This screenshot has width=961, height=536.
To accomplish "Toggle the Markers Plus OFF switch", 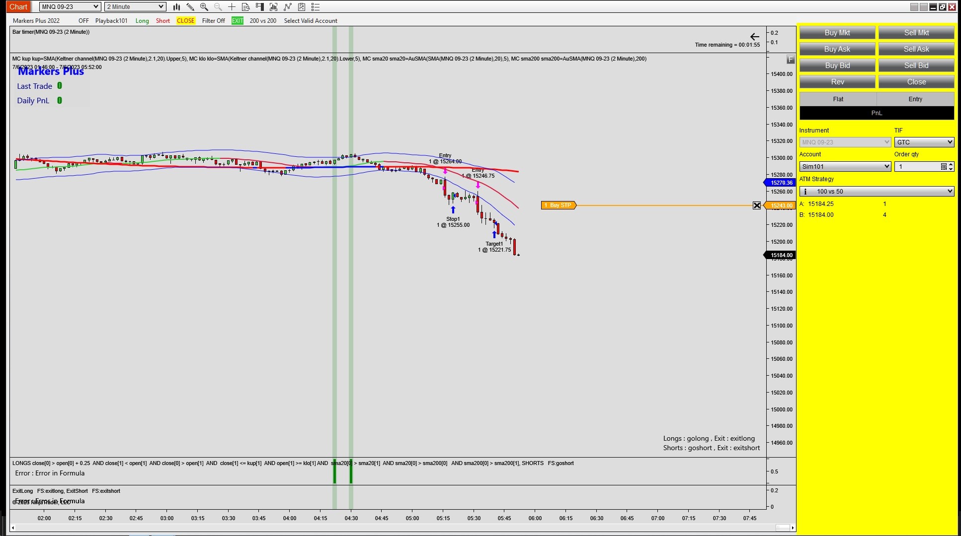I will (83, 21).
